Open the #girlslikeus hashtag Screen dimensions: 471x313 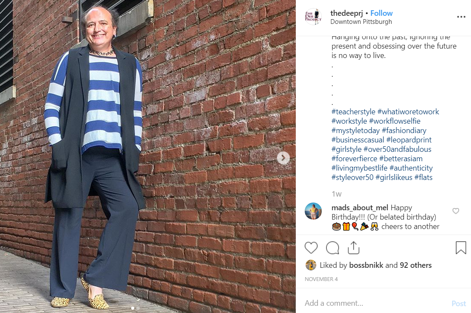click(x=394, y=177)
